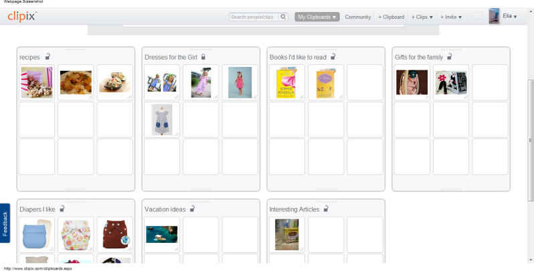
Task: Grab the Books I'd like to read top handle
Action: click(326, 50)
